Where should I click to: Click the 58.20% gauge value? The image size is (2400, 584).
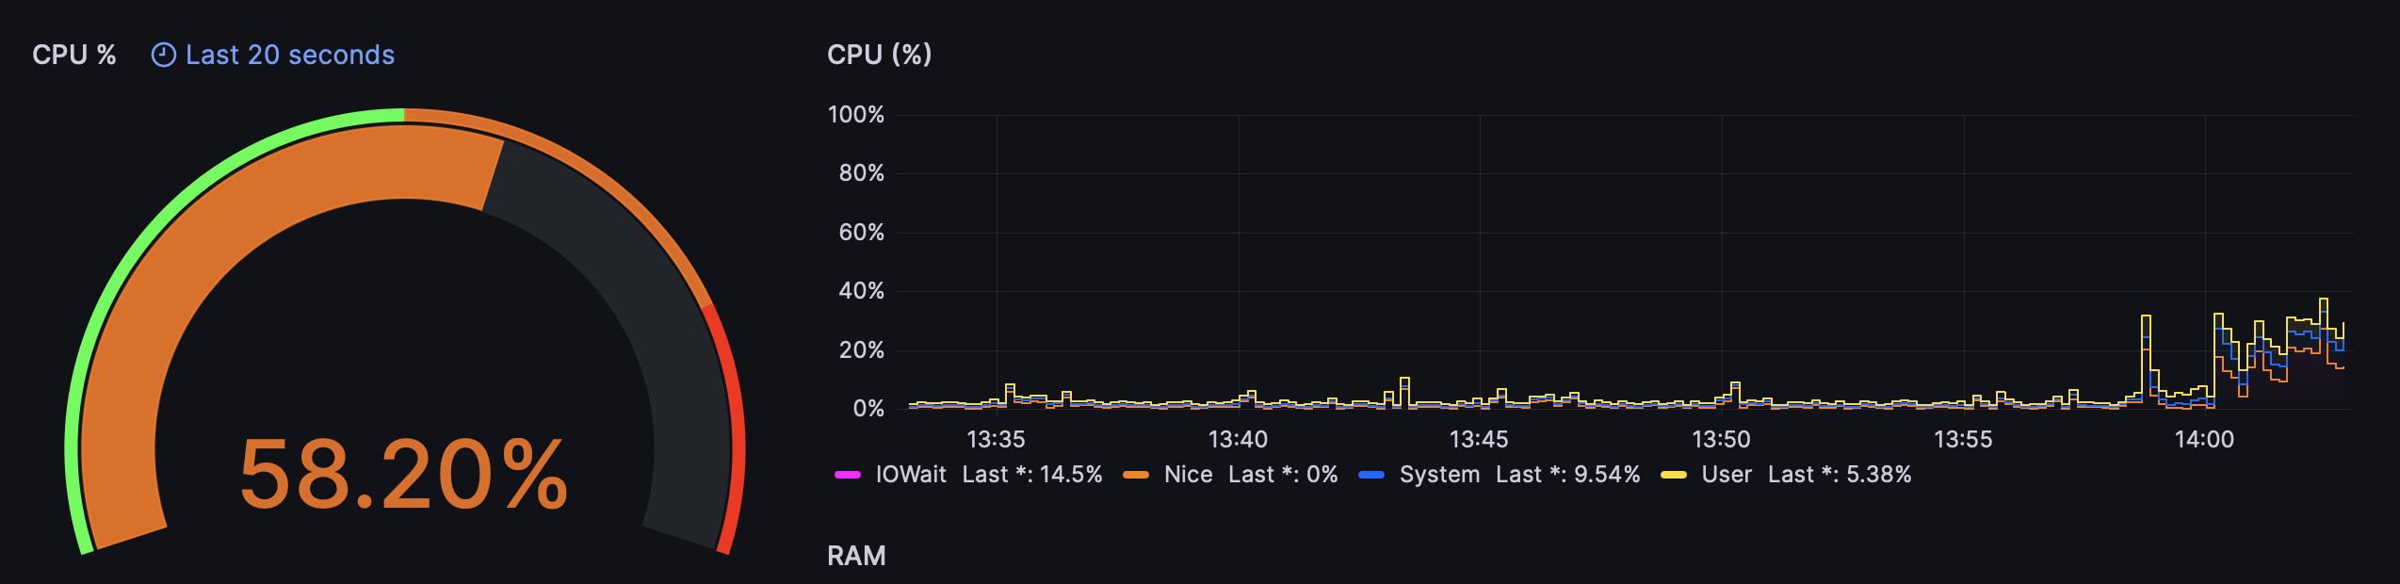[x=404, y=474]
